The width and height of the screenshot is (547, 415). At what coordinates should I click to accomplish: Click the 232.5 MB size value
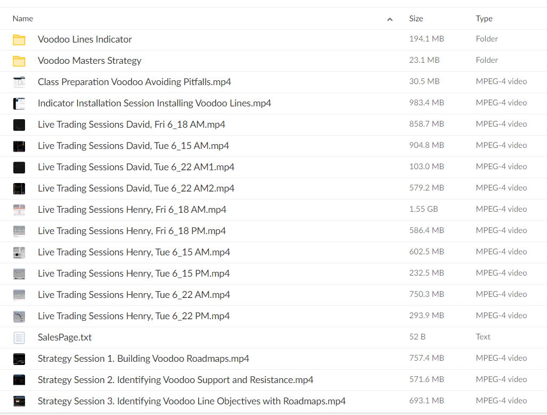pyautogui.click(x=427, y=272)
